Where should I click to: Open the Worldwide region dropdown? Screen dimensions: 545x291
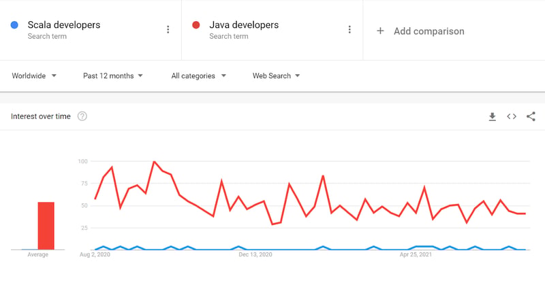point(34,75)
